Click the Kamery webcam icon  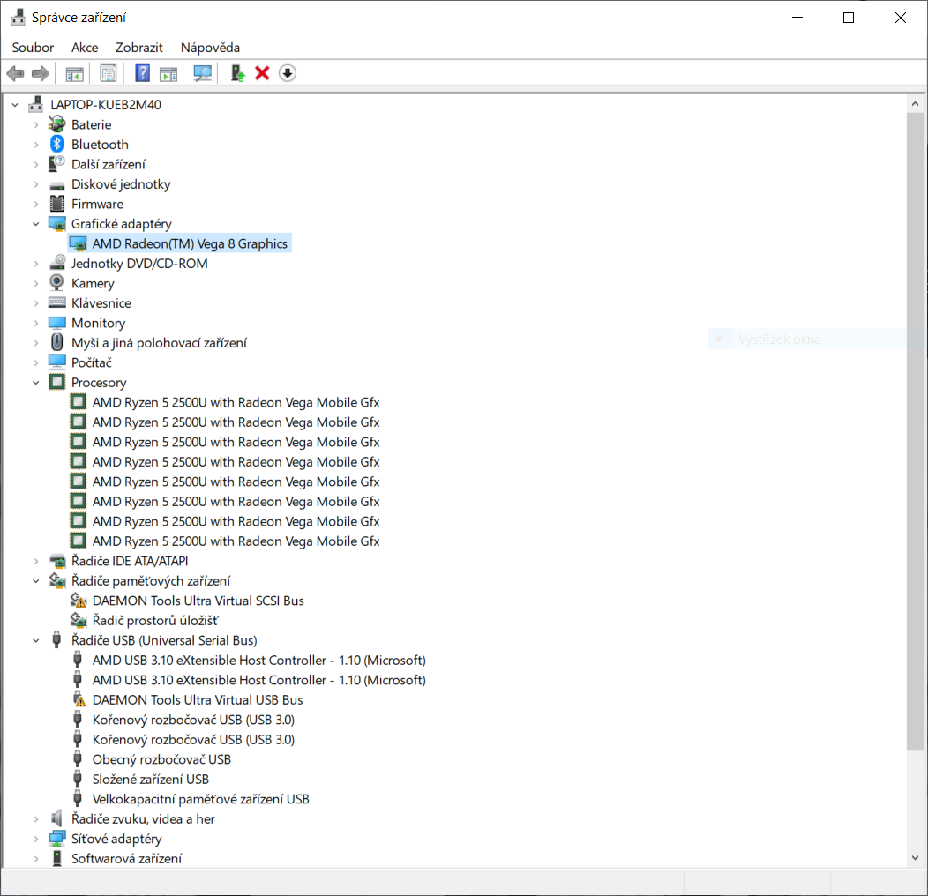(57, 283)
